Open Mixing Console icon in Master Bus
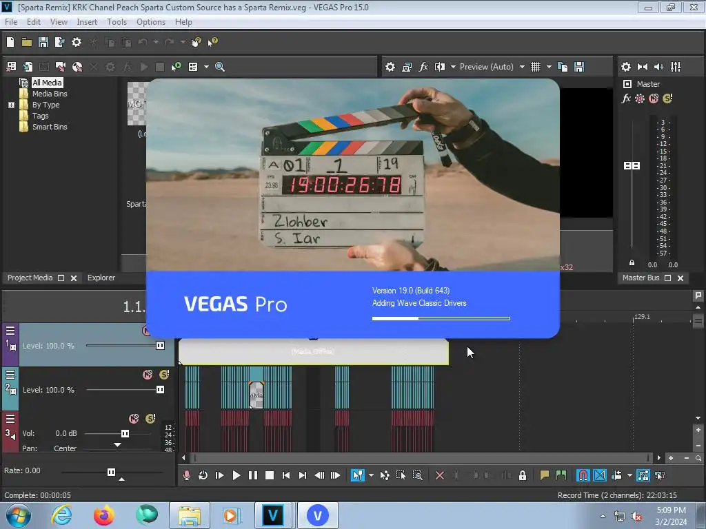 pos(676,67)
